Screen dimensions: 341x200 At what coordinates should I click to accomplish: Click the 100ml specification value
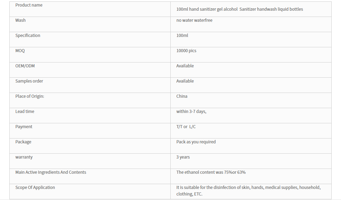(182, 36)
